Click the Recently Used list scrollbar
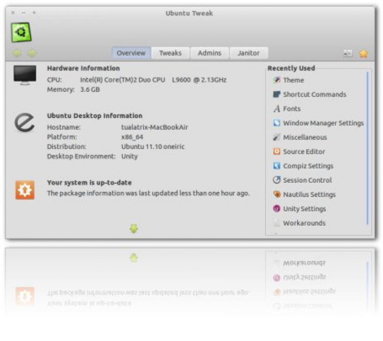Screen dimensions: 383x341 pos(367,148)
